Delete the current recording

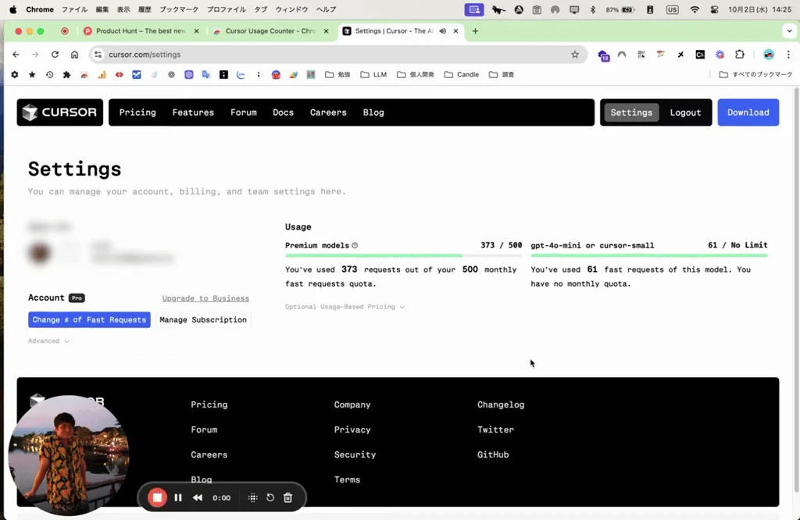click(x=287, y=497)
